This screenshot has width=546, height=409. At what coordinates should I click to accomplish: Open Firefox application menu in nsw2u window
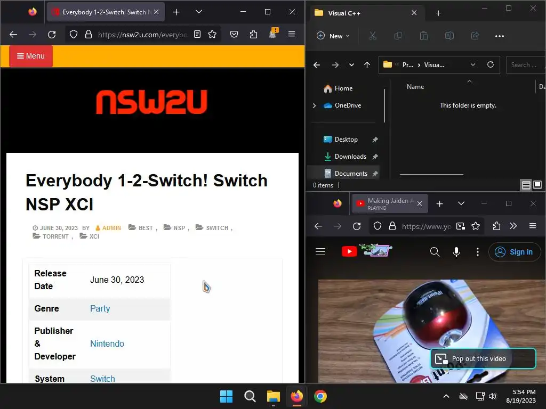tap(292, 34)
